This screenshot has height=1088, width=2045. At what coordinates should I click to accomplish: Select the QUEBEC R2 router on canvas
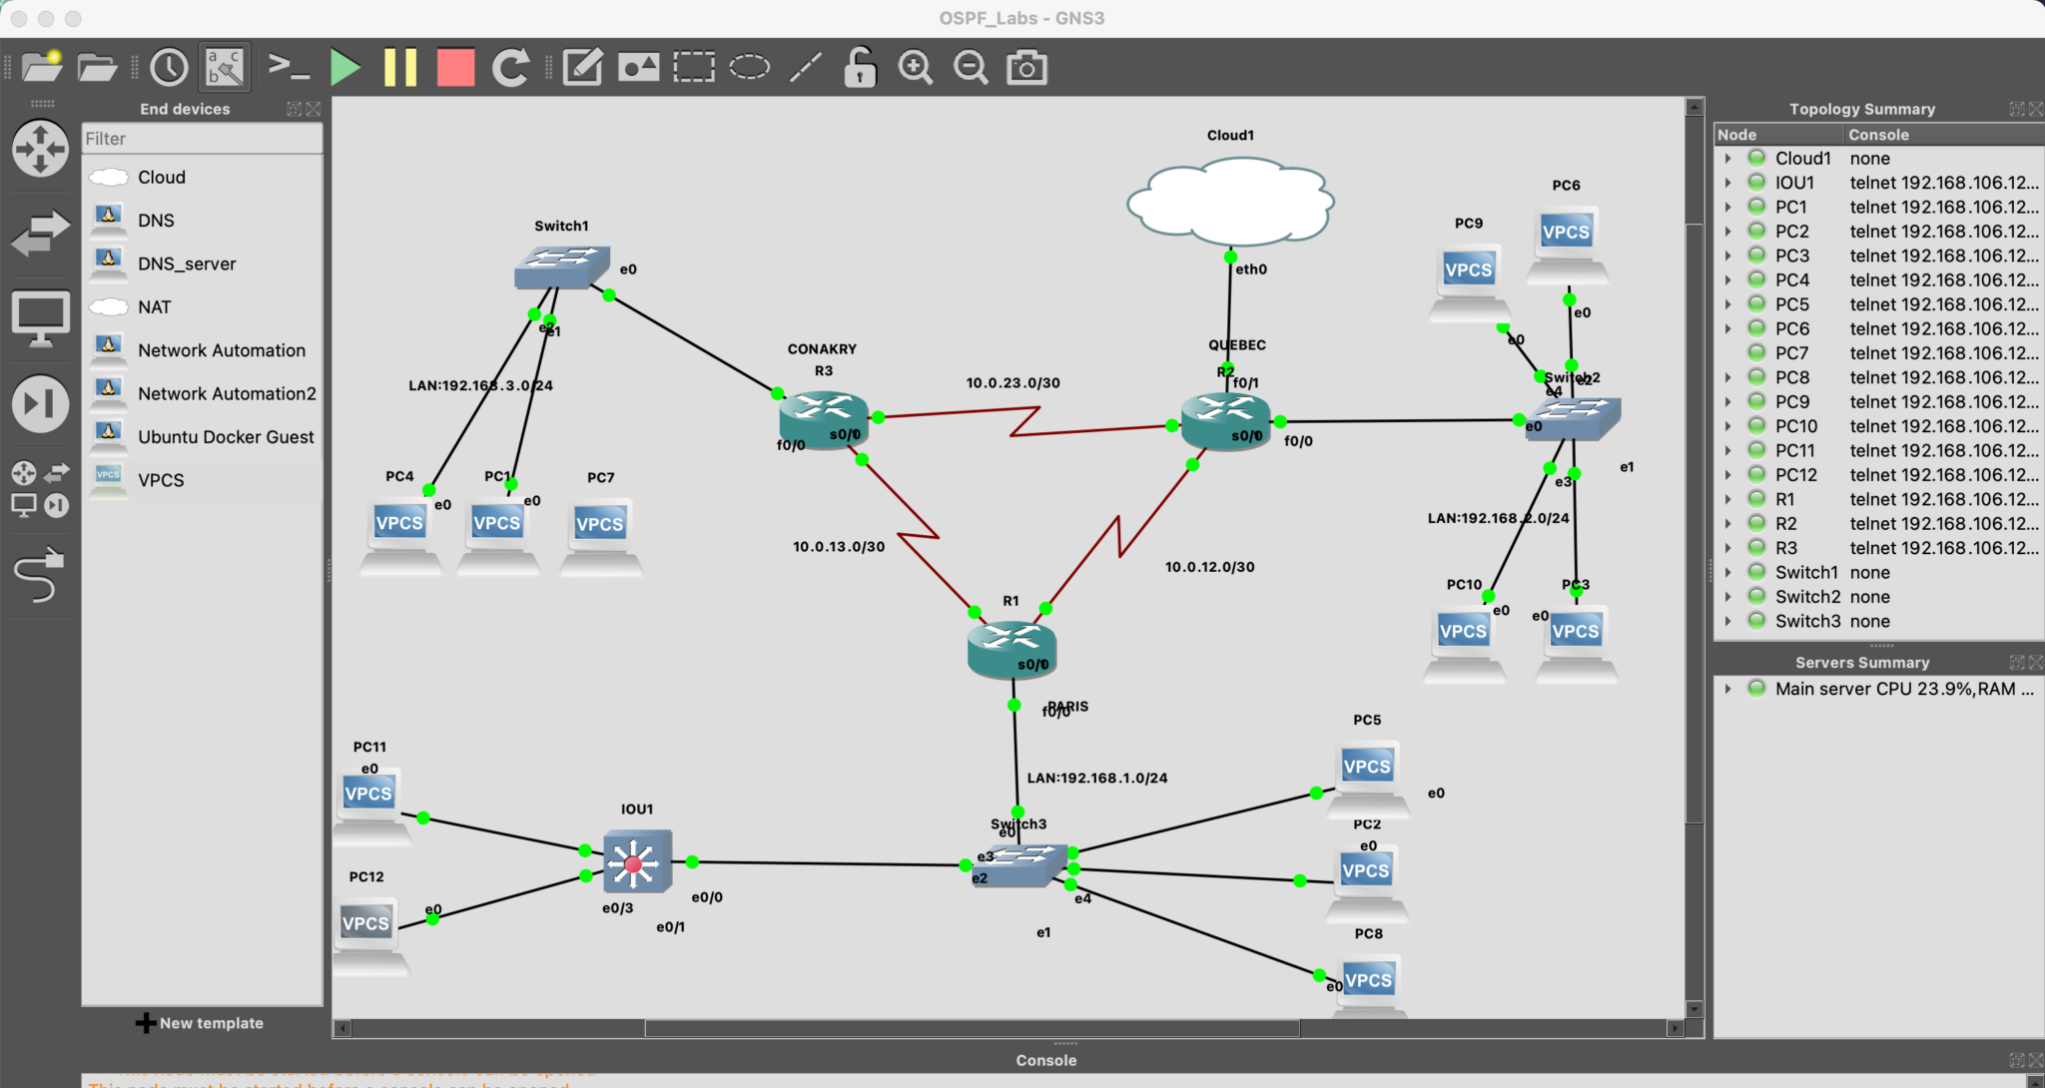(x=1226, y=422)
